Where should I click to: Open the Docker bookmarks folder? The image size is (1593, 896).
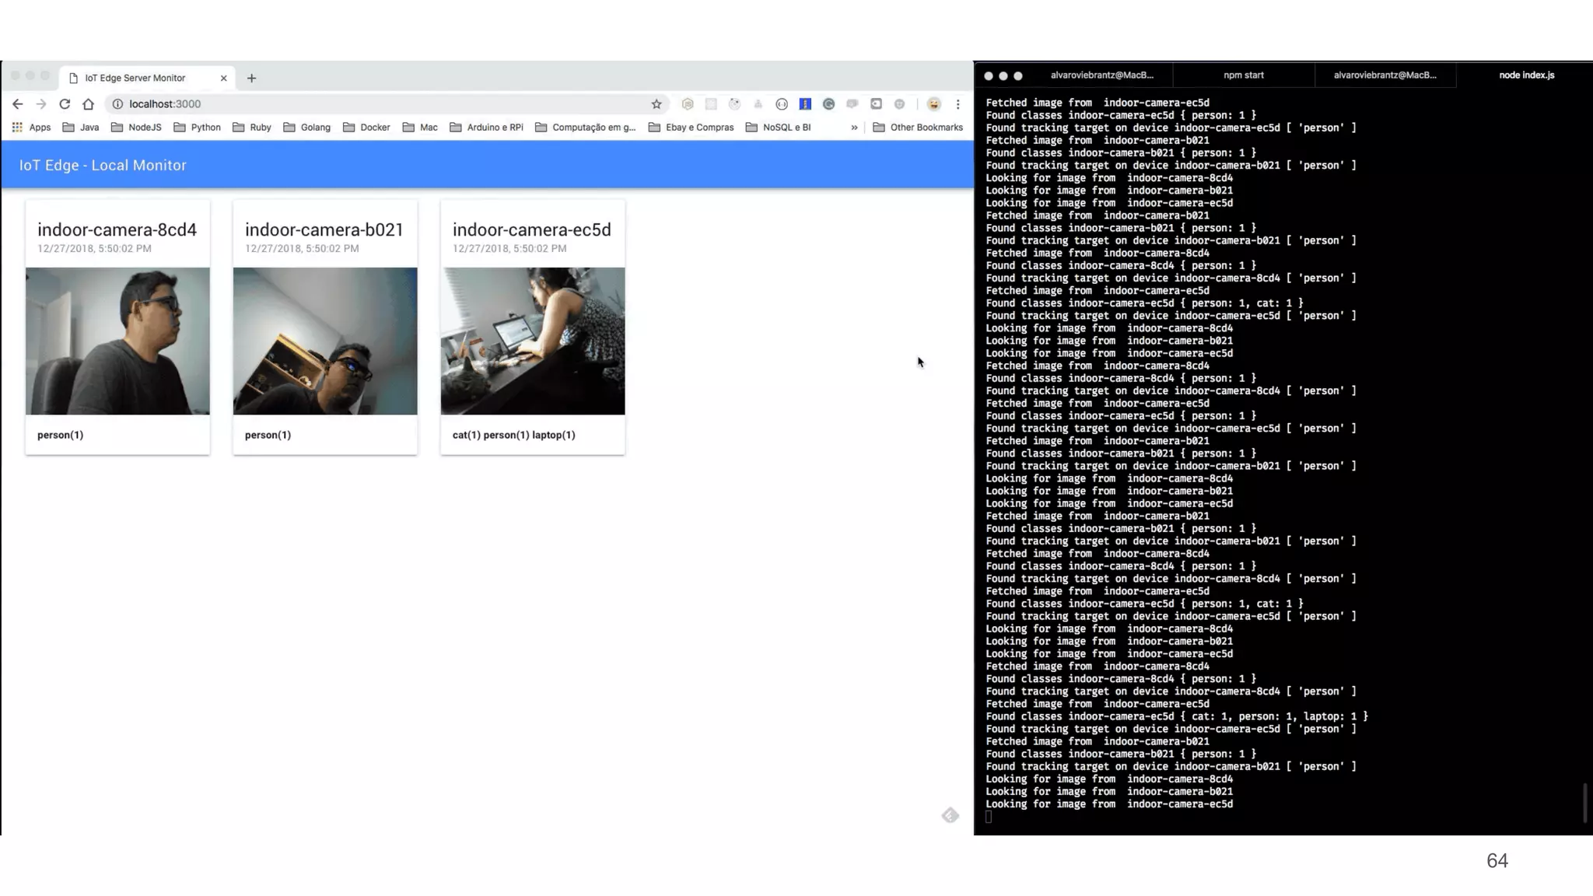coord(366,127)
